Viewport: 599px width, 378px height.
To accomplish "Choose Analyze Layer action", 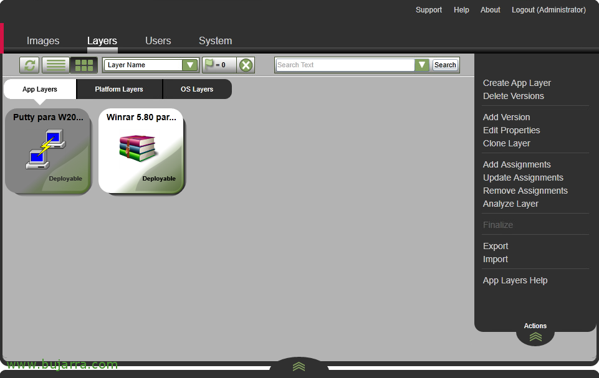I will (510, 204).
